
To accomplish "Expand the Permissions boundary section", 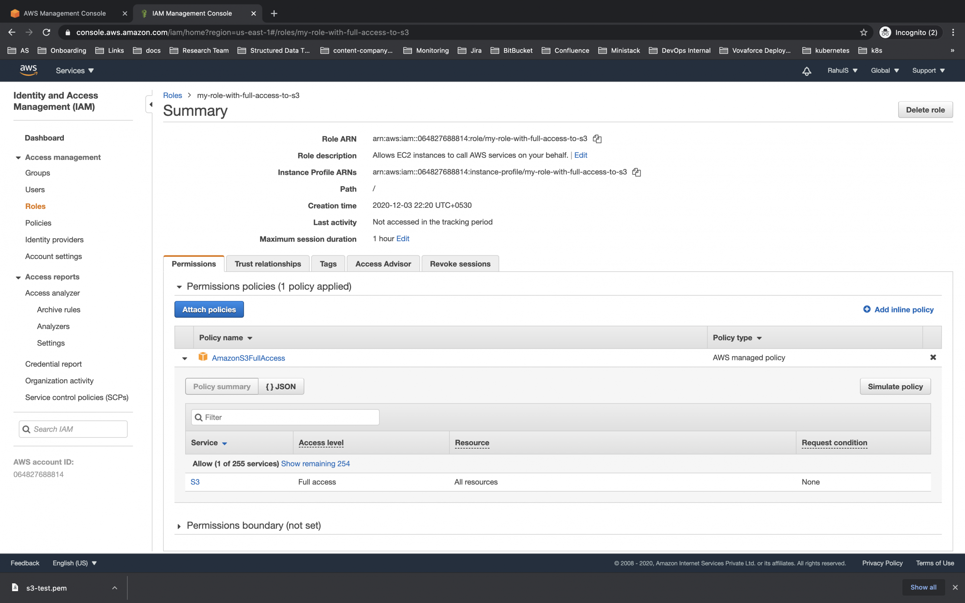I will 179,527.
